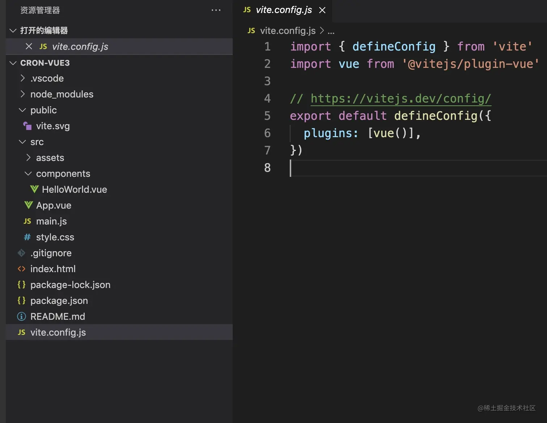Viewport: 547px width, 423px height.
Task: Click the braces icon beside package.json
Action: [x=21, y=301]
